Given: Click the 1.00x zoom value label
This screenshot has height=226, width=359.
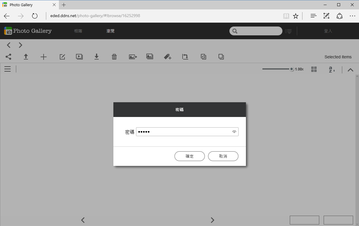Looking at the screenshot, I should (x=299, y=69).
